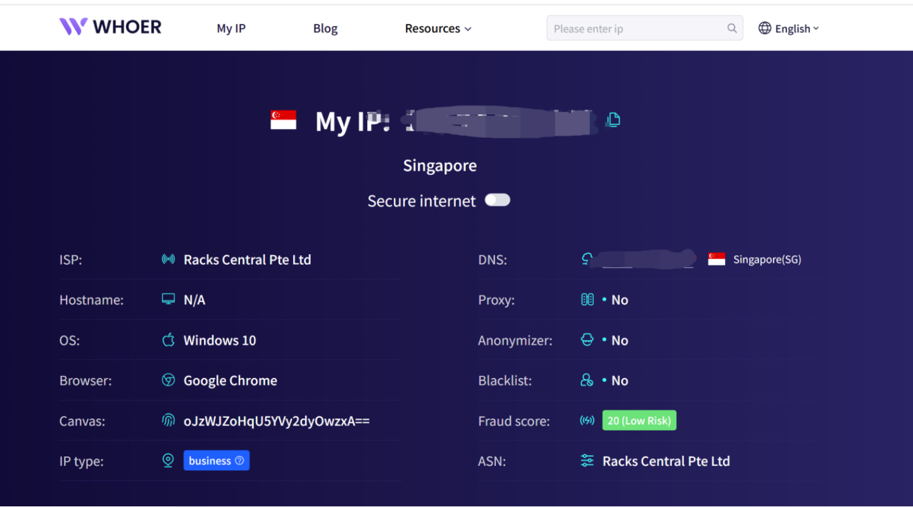913x507 pixels.
Task: Click the Blacklist user icon
Action: 588,380
